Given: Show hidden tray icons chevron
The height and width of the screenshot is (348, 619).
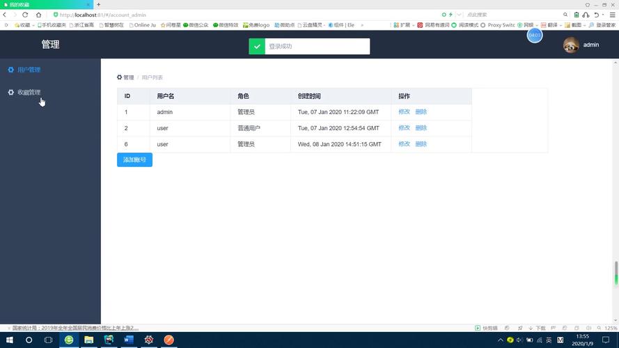Looking at the screenshot, I should [x=501, y=340].
